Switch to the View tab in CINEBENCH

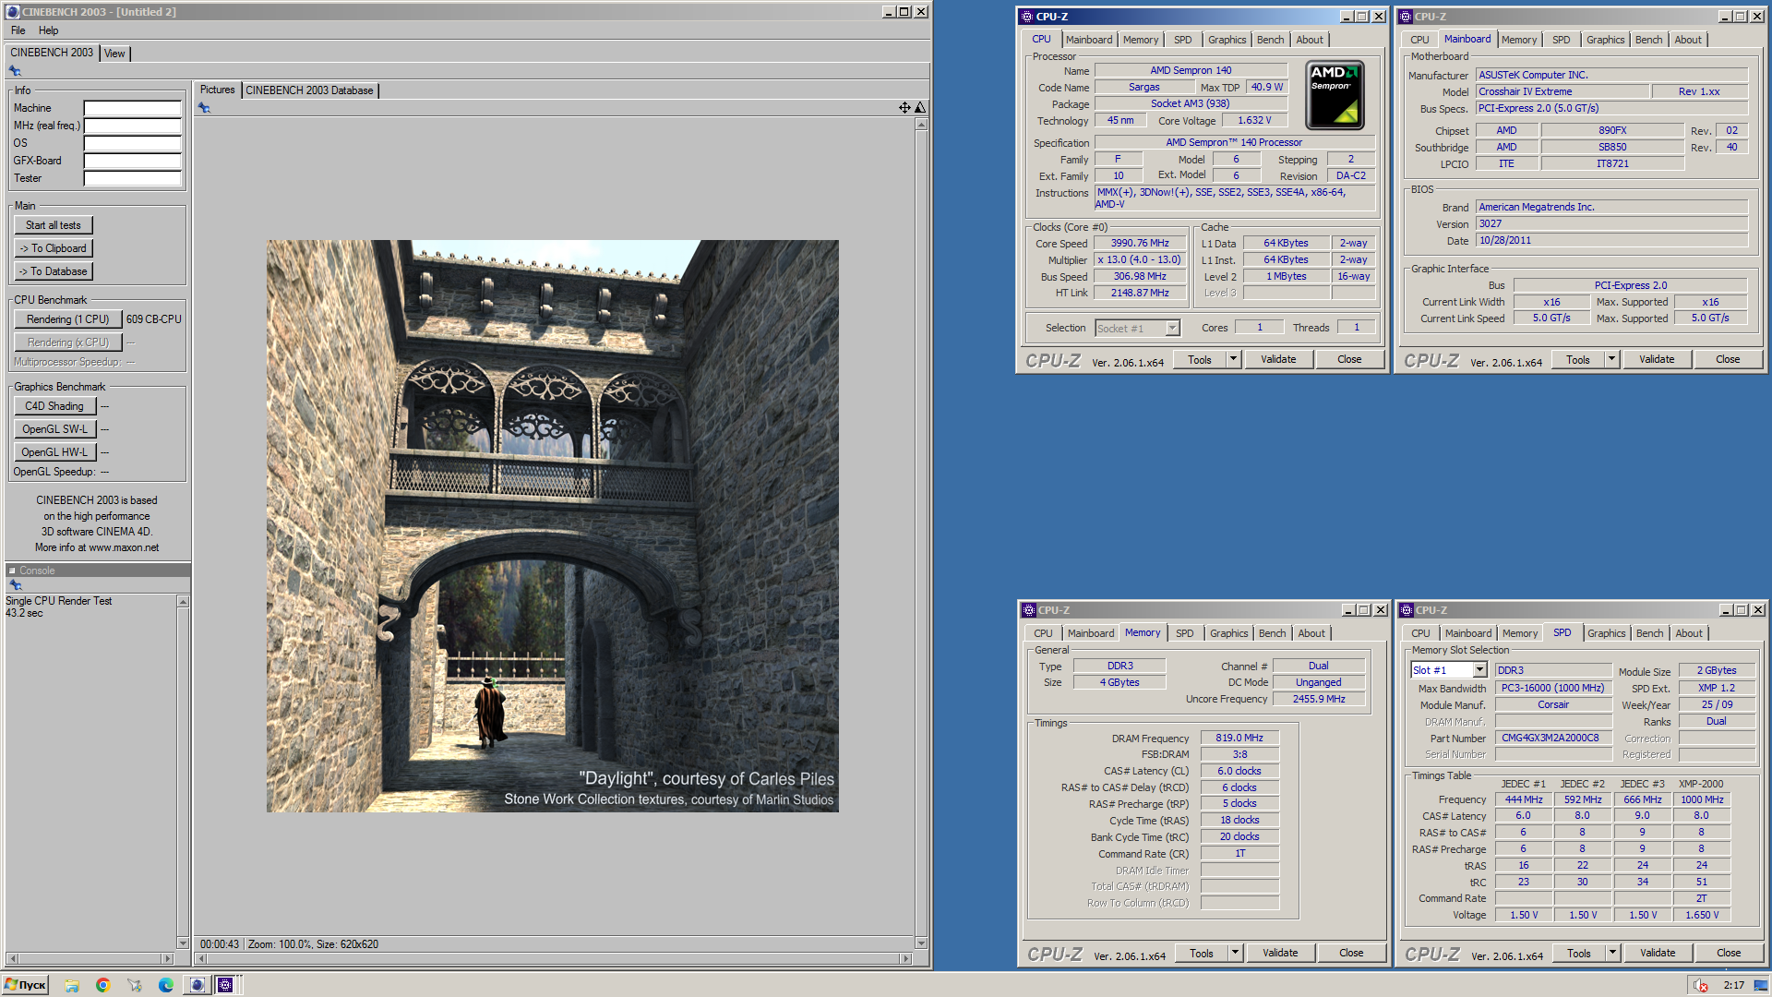pos(114,54)
